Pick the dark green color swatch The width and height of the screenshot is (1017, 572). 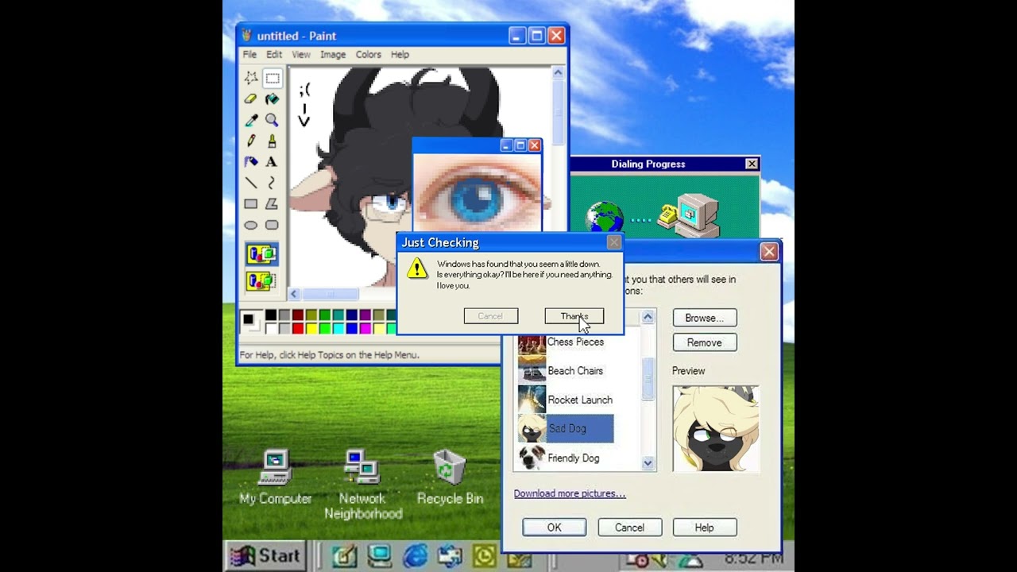[325, 315]
